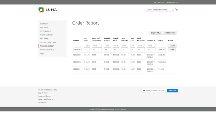Focus the Created at From field
This screenshot has width=216, height=121.
coord(151,46)
